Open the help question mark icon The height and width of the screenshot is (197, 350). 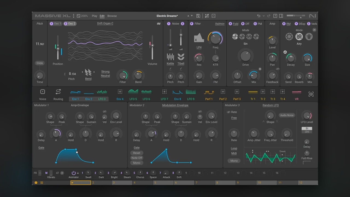coord(275,16)
